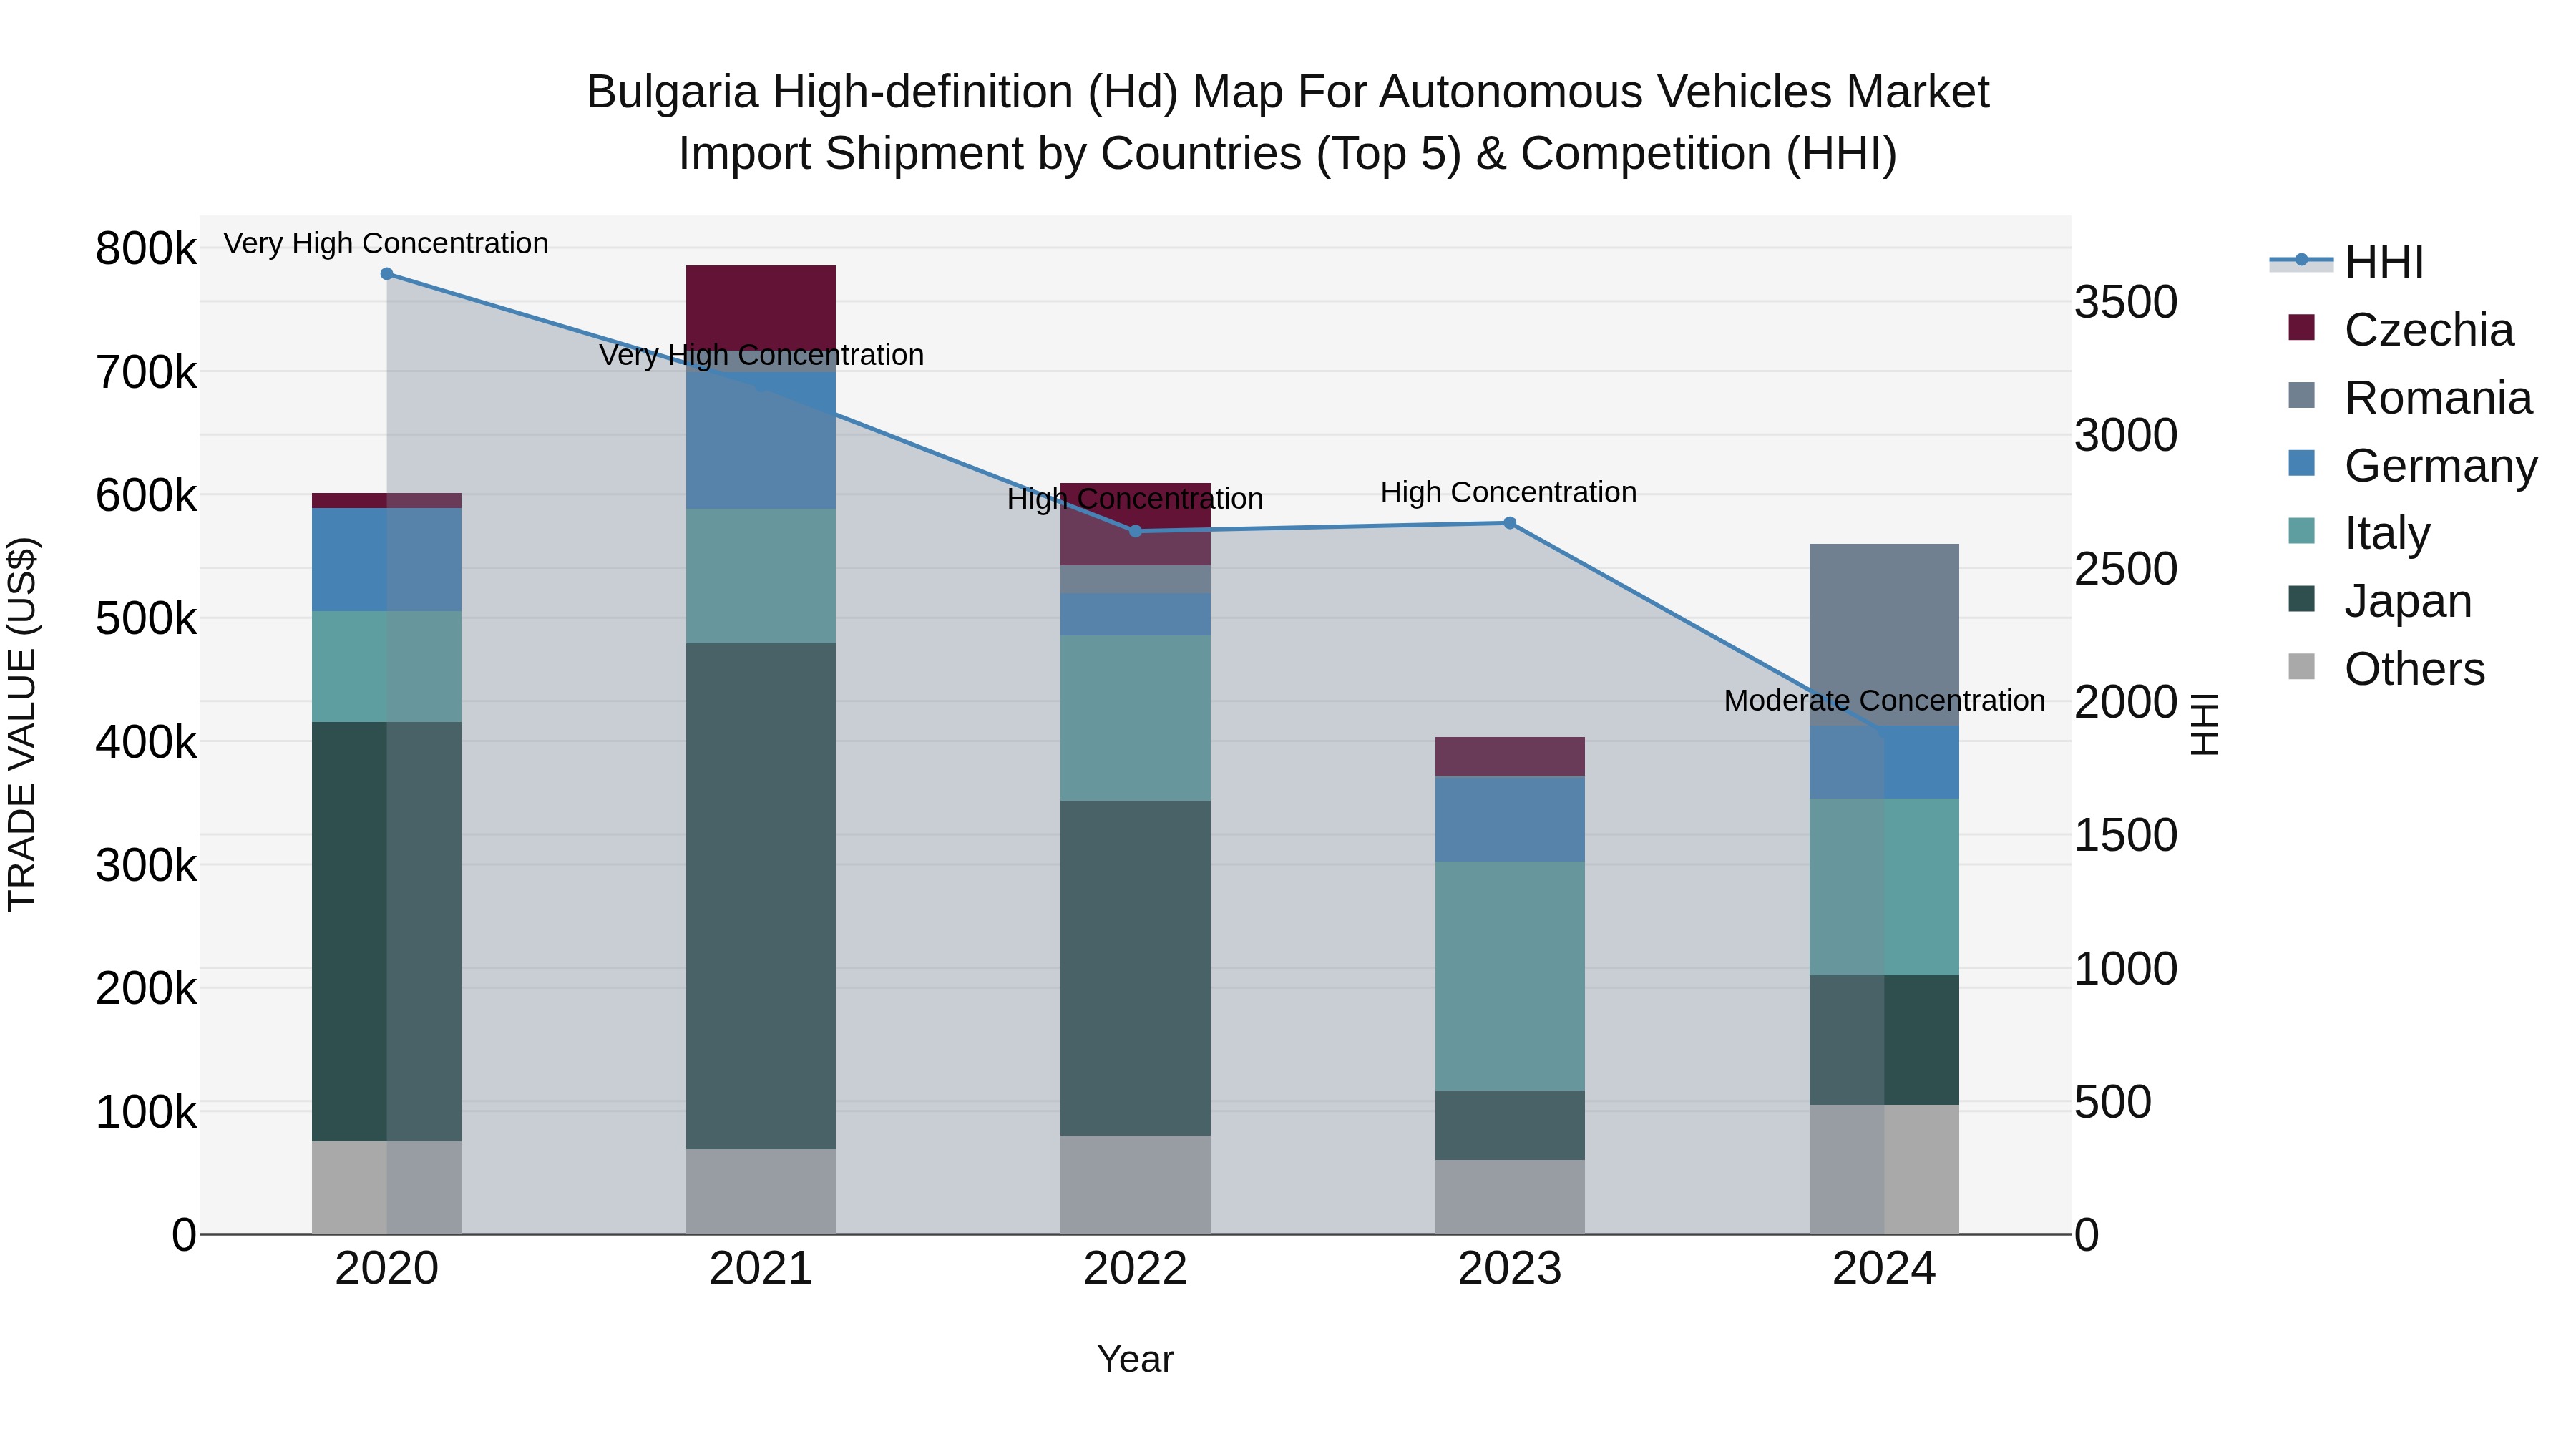Click Others segment of 2023 bar
The image size is (2576, 1449).
[1510, 1197]
